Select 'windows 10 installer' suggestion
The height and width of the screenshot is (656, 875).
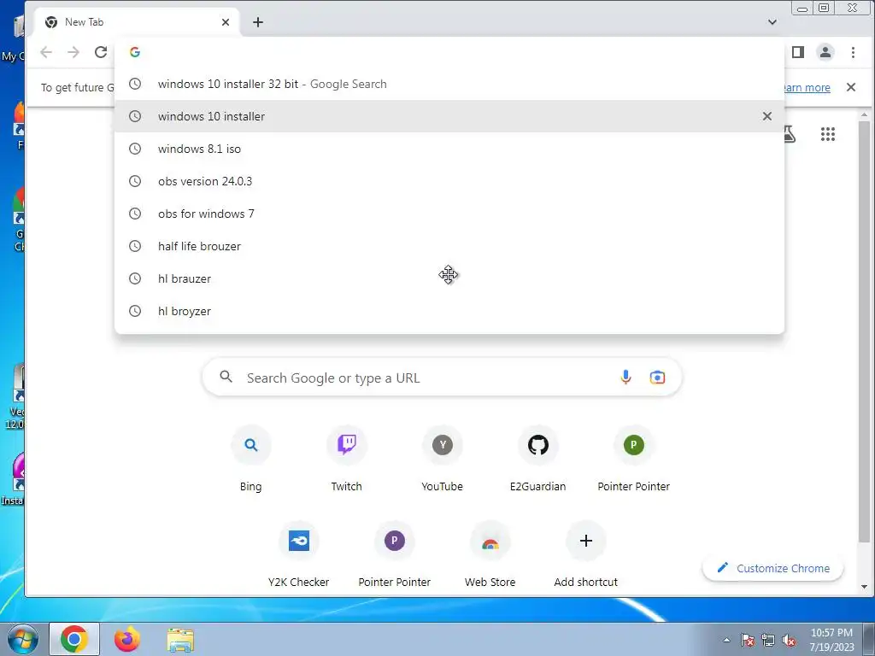coord(449,116)
